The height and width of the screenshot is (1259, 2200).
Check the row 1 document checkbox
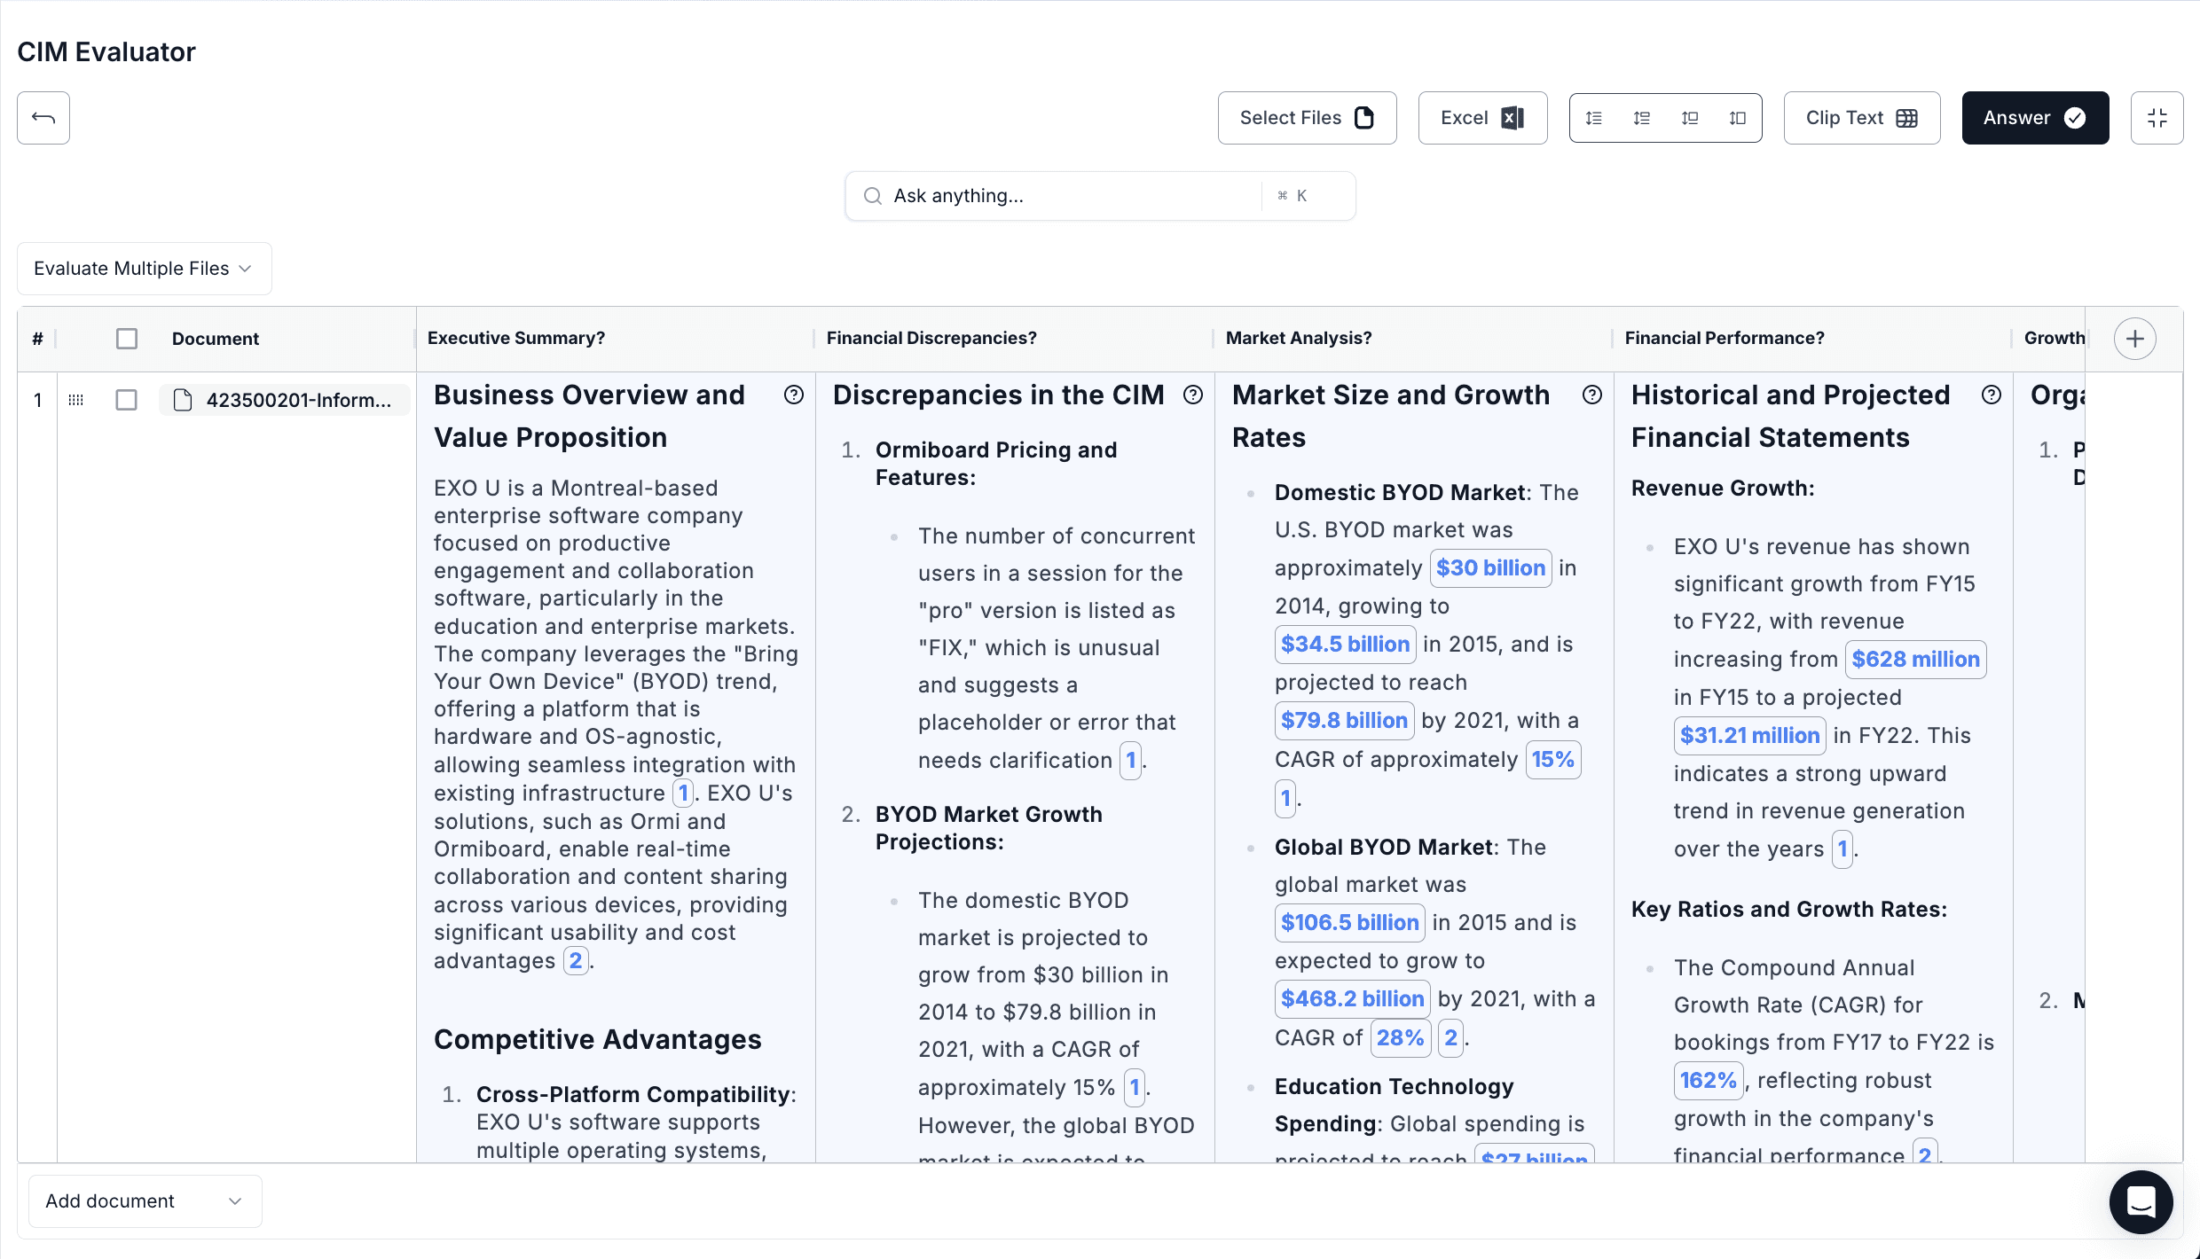click(x=127, y=400)
